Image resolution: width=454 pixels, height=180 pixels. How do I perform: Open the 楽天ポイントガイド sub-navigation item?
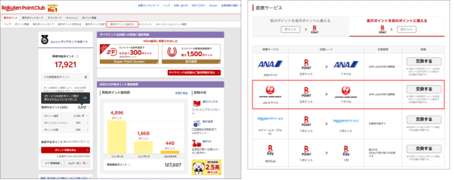[x=43, y=25]
